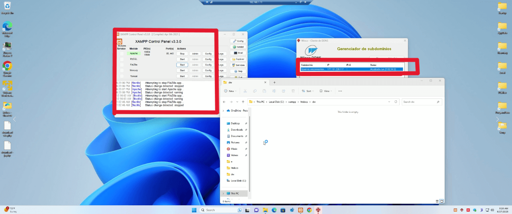This screenshot has height=214, width=512.
Task: Open the New menu in File Explorer
Action: click(x=229, y=91)
